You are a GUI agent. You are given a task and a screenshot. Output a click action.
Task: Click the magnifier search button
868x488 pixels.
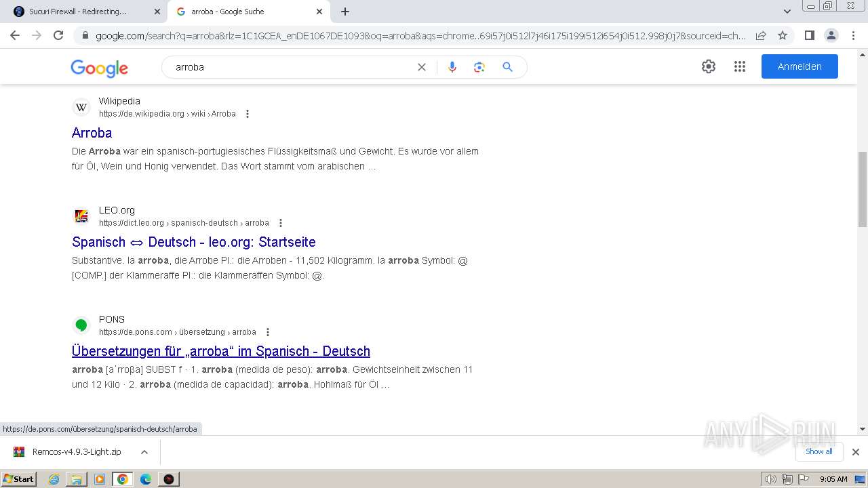507,67
